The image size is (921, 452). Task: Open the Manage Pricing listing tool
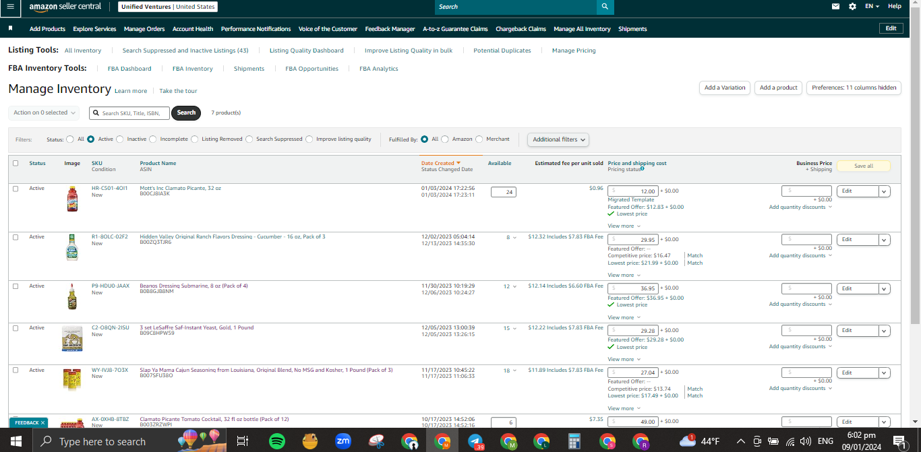[x=574, y=51]
